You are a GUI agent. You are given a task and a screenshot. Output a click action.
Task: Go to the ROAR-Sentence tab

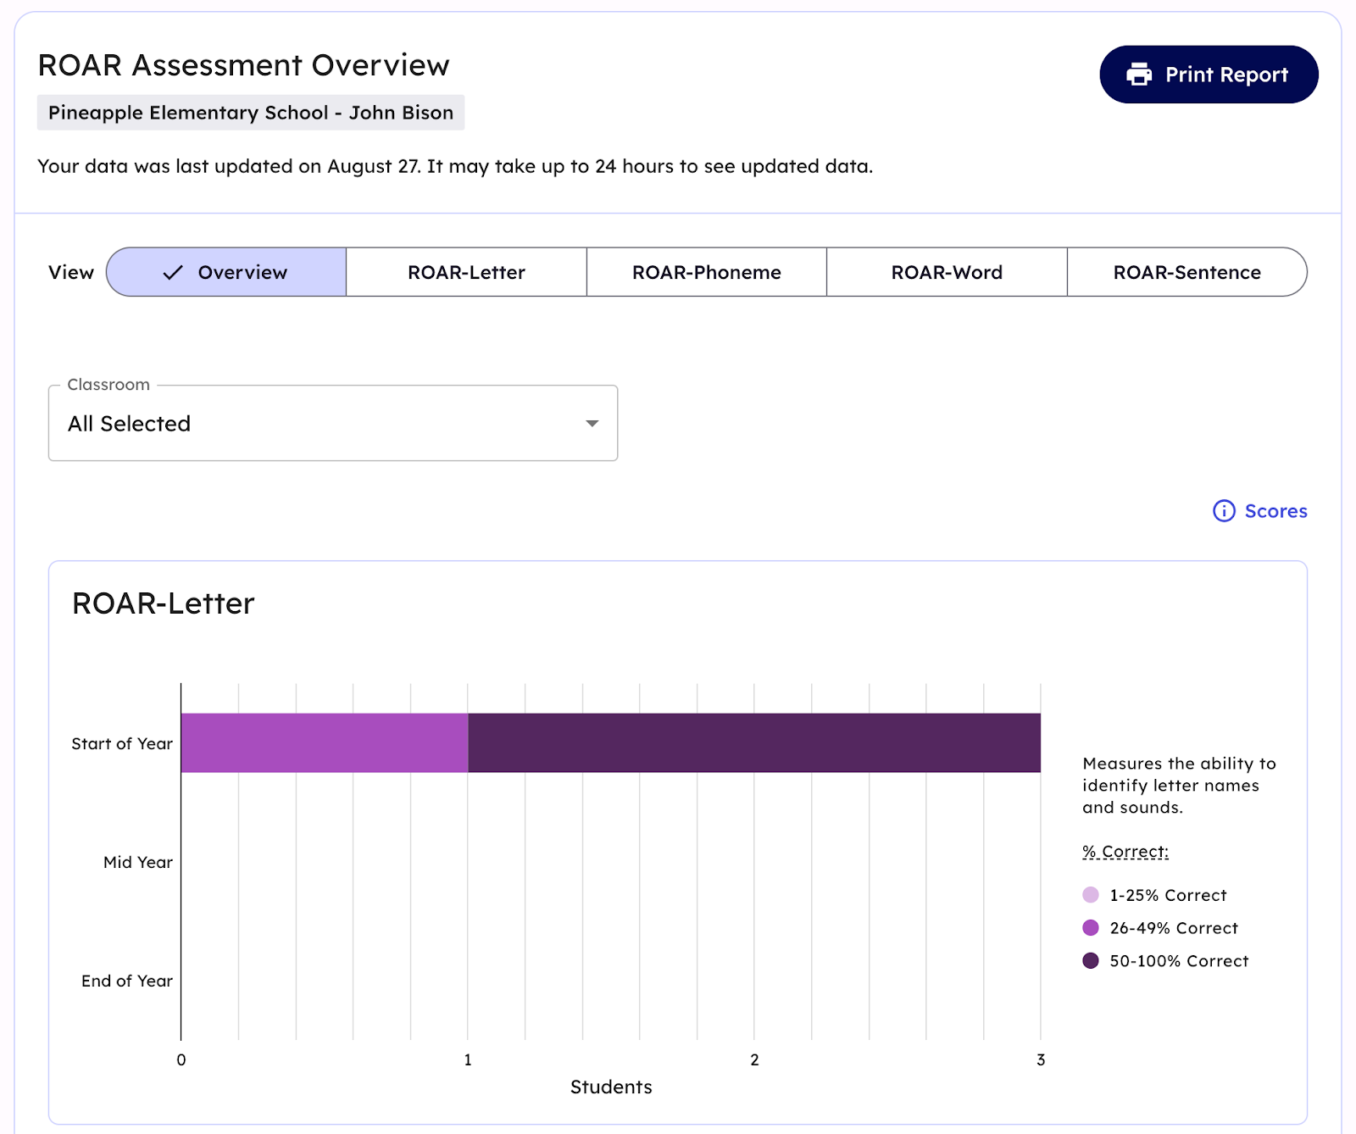(x=1186, y=272)
